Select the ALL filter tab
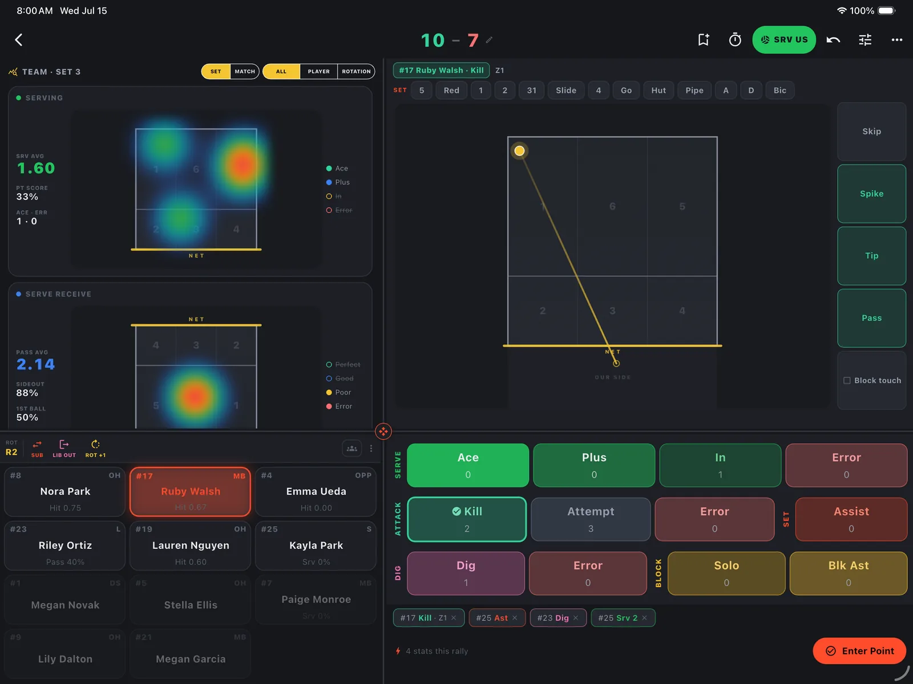The height and width of the screenshot is (684, 913). pyautogui.click(x=281, y=71)
